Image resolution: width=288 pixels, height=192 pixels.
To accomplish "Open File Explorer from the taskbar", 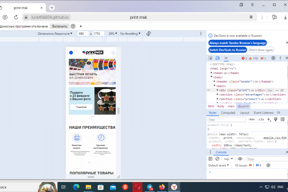I will 88,187.
